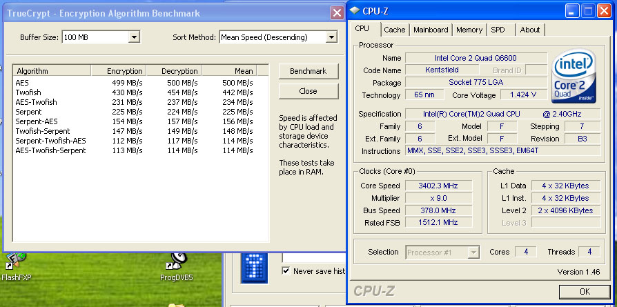Click the Version 1.46 label

coord(578,272)
